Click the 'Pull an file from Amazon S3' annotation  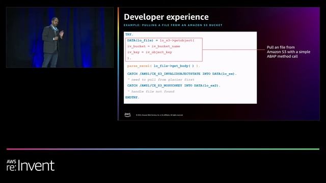coord(289,52)
